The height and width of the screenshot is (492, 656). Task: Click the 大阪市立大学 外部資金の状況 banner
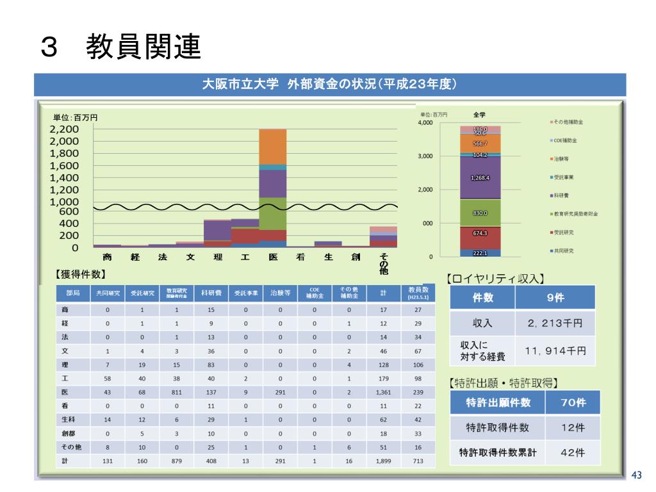330,85
